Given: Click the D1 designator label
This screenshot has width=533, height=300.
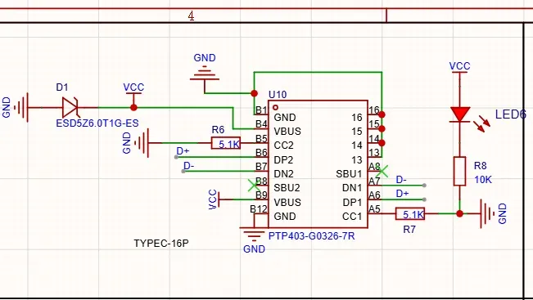Looking at the screenshot, I should pyautogui.click(x=62, y=87).
